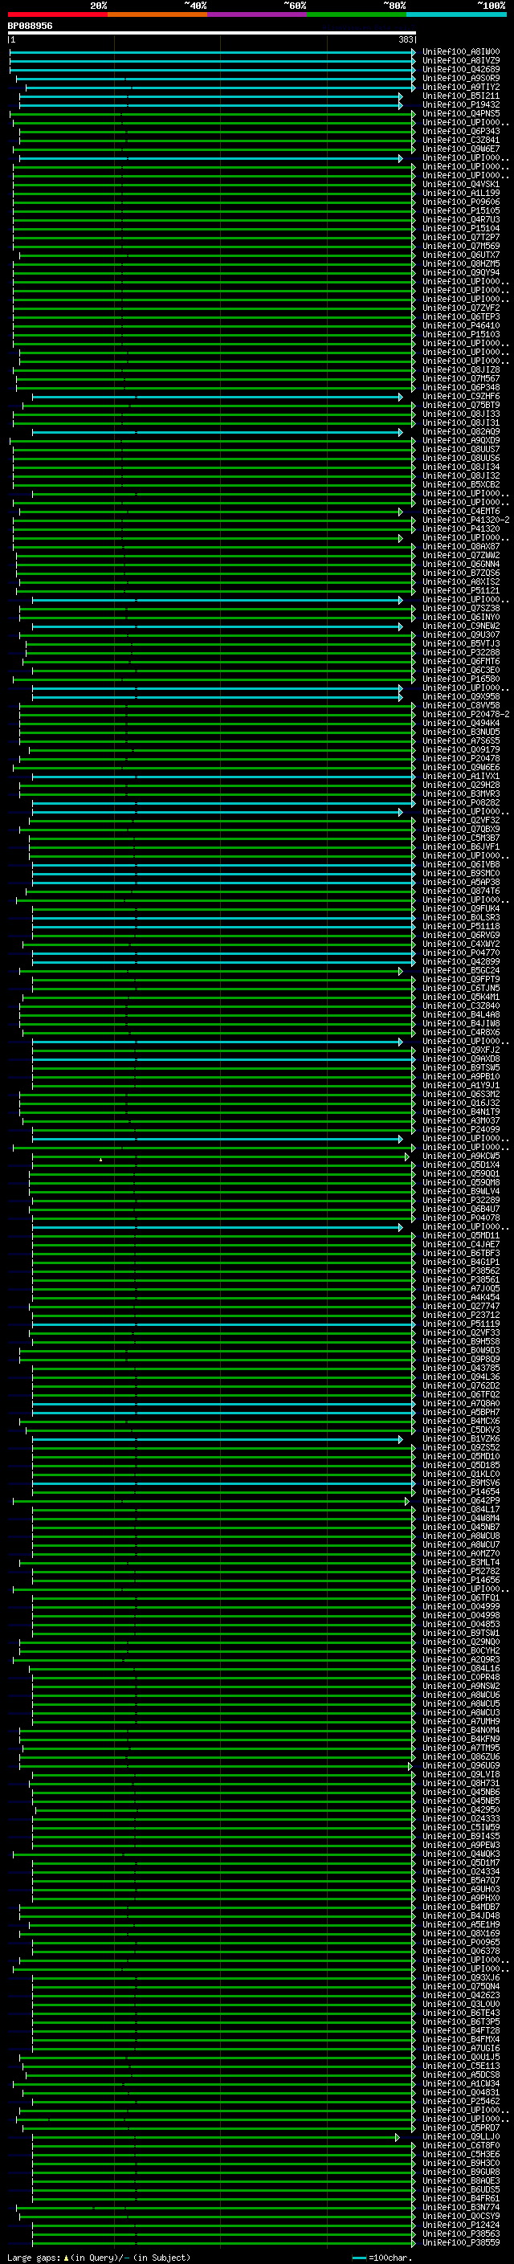Open hit UniRef100_Q4PNS5
Screen dimensions: 514x2264
pos(460,113)
